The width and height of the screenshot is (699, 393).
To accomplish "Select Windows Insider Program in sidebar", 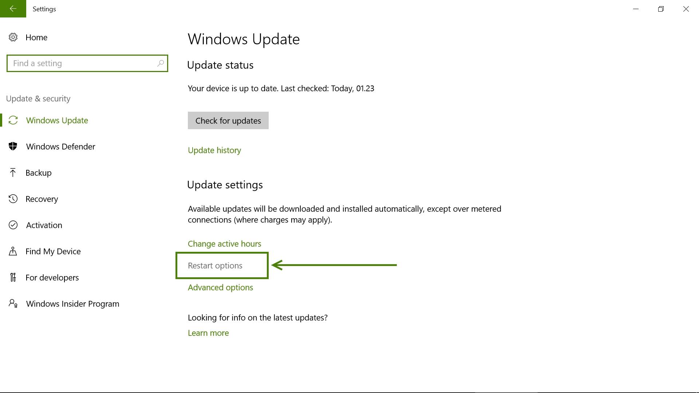I will 72,304.
